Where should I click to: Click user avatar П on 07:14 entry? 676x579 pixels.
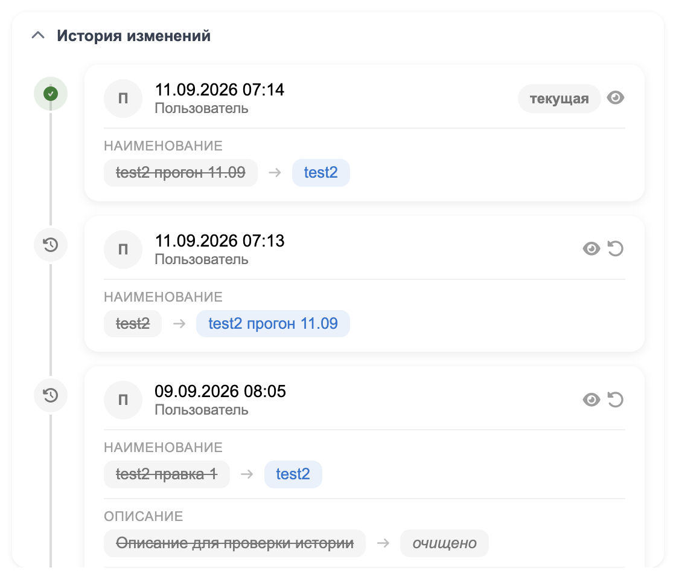click(123, 99)
